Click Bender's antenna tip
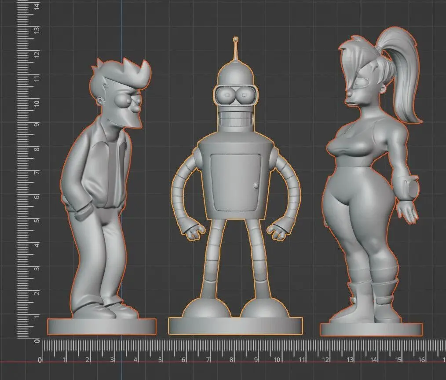This screenshot has width=446, height=380. (x=235, y=39)
